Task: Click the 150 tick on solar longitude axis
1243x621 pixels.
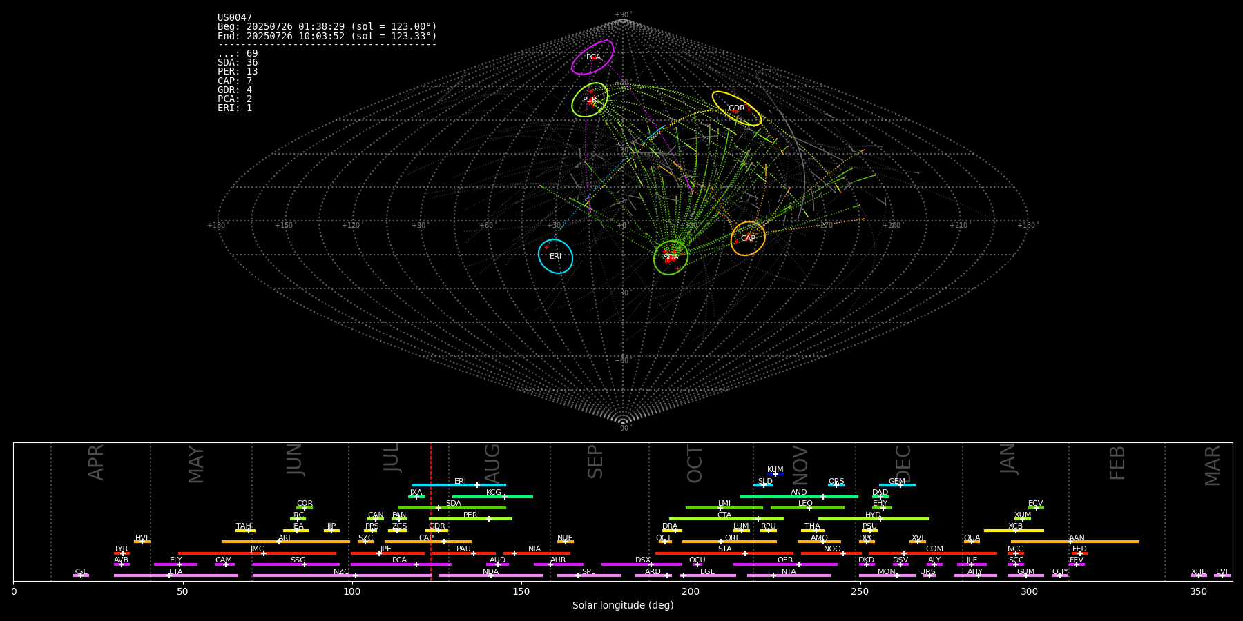Action: (521, 591)
